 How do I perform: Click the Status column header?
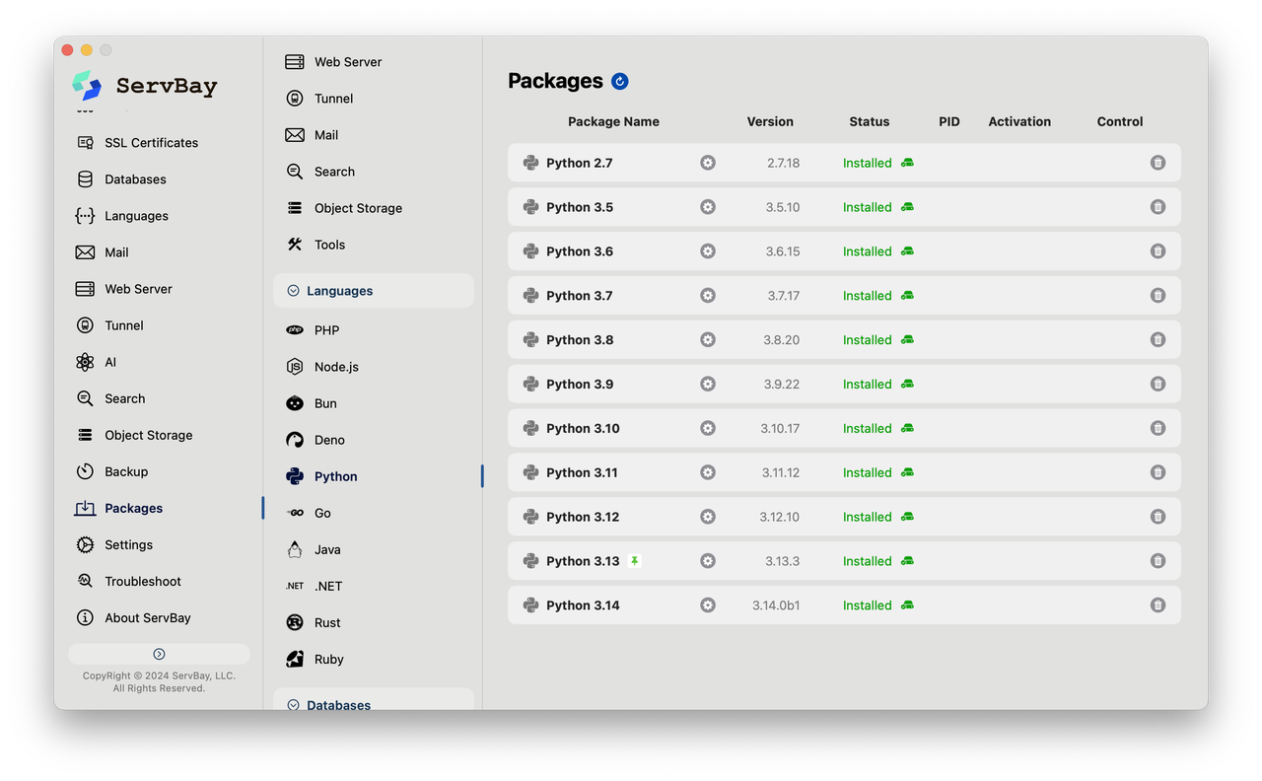coord(869,121)
